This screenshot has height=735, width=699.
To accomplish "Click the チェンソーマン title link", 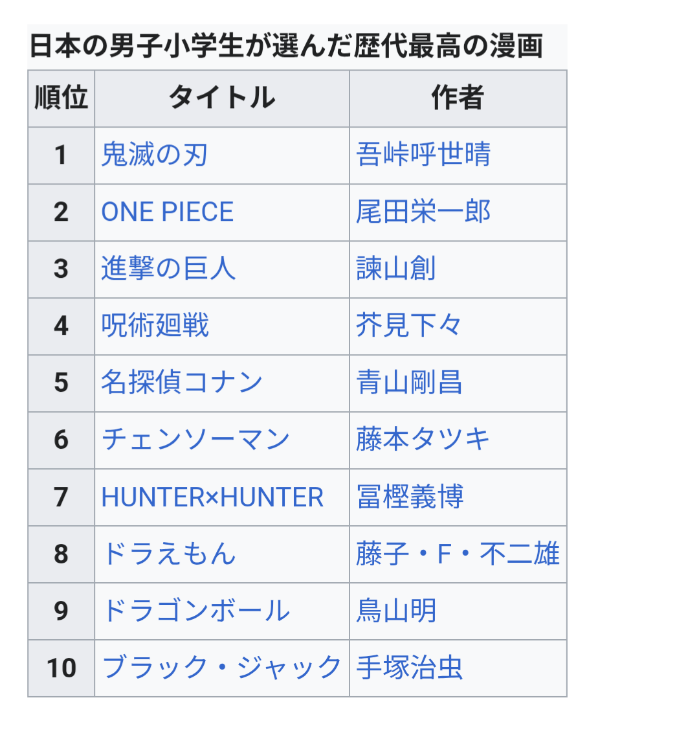I will pyautogui.click(x=195, y=440).
